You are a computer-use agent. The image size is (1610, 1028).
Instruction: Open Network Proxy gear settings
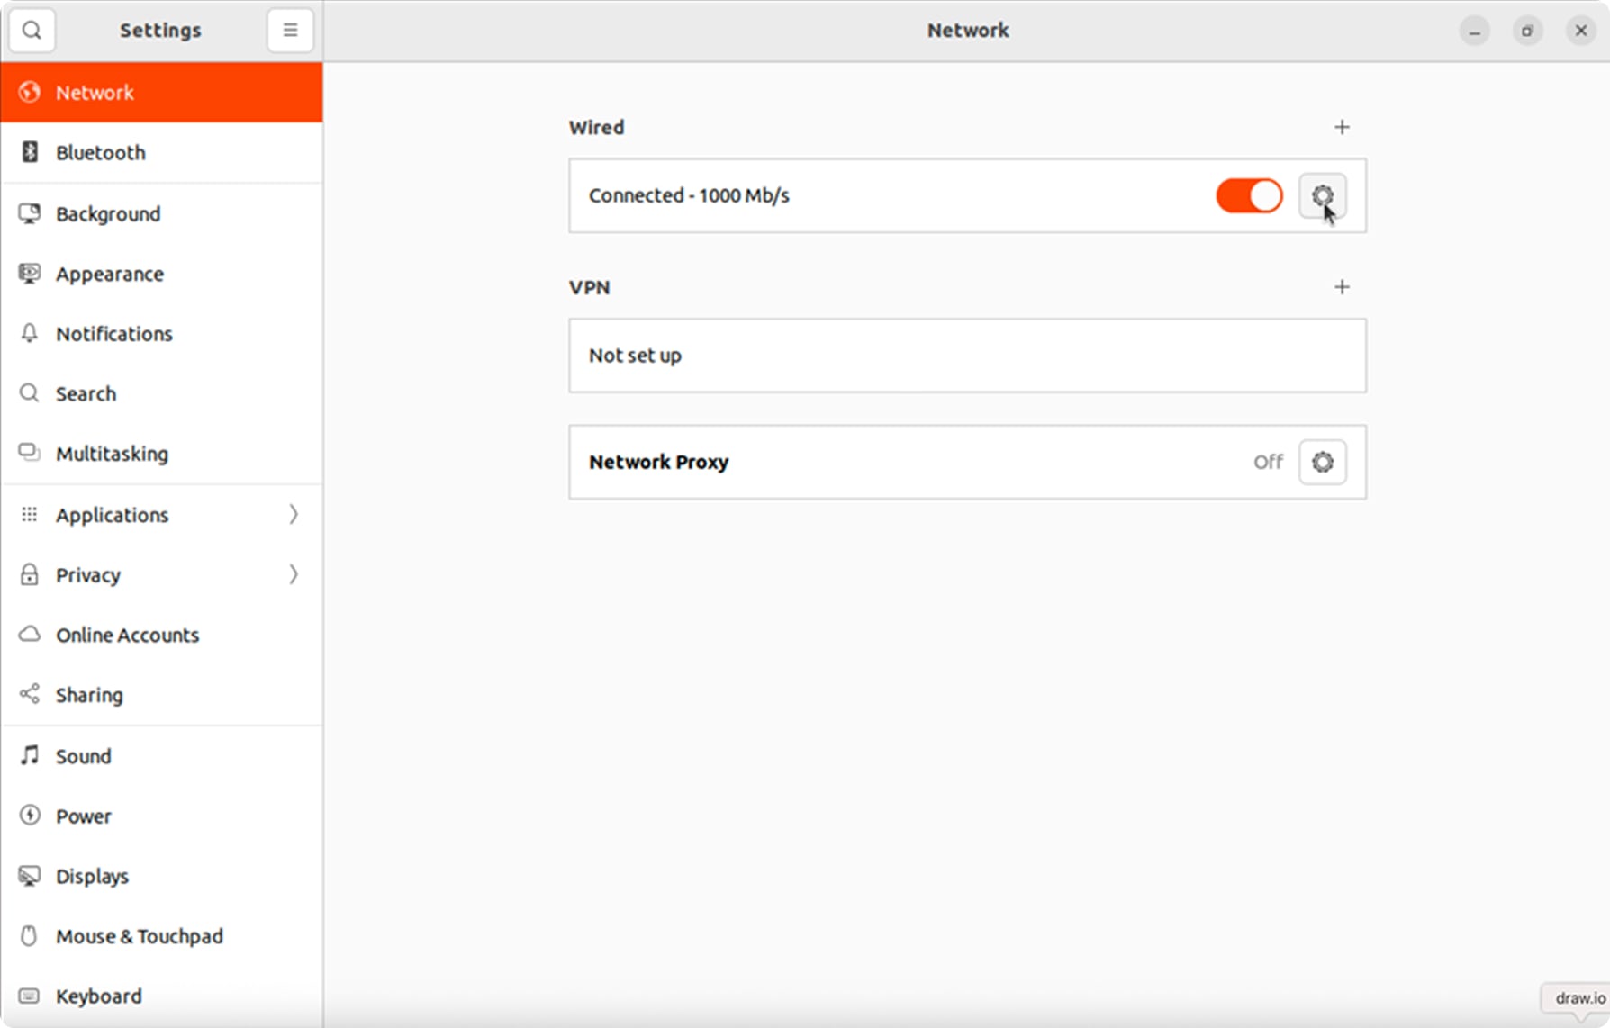tap(1322, 462)
